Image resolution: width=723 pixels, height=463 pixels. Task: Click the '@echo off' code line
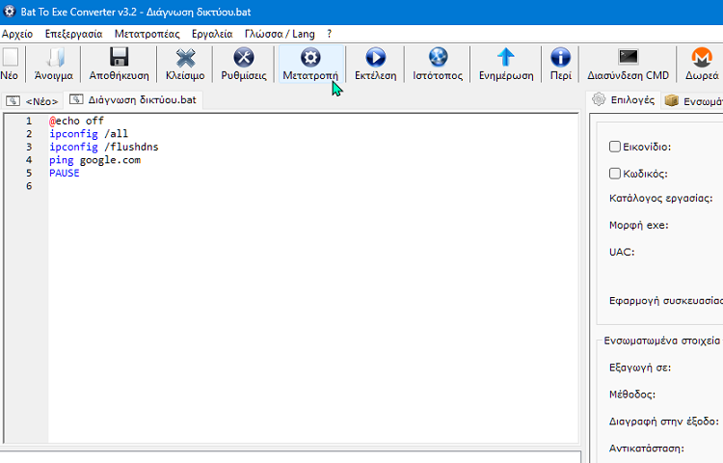[x=76, y=121]
